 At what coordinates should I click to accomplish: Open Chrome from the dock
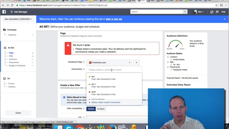79,127
